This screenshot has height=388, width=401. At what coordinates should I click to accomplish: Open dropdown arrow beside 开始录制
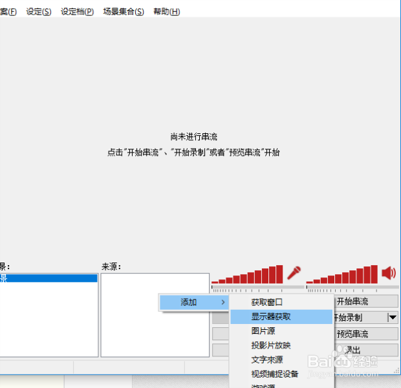click(x=393, y=318)
